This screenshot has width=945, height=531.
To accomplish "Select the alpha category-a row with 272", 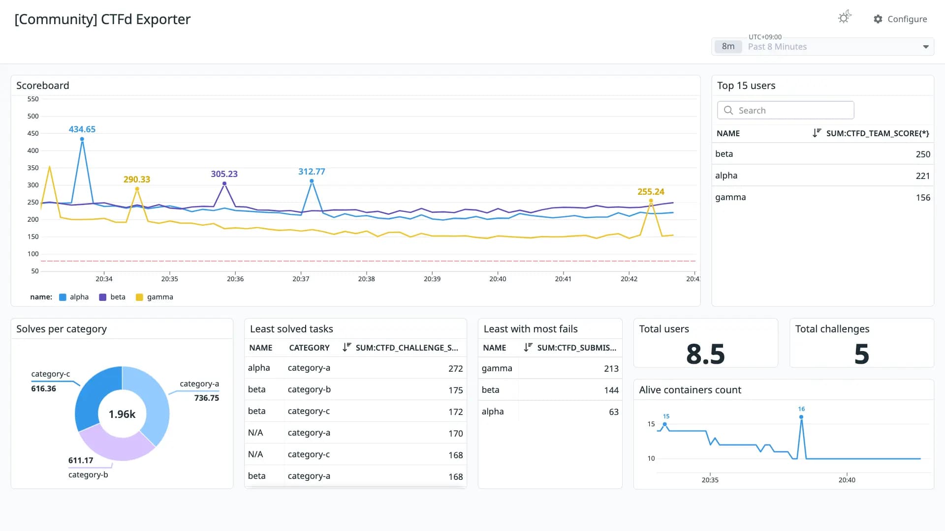I will click(355, 368).
